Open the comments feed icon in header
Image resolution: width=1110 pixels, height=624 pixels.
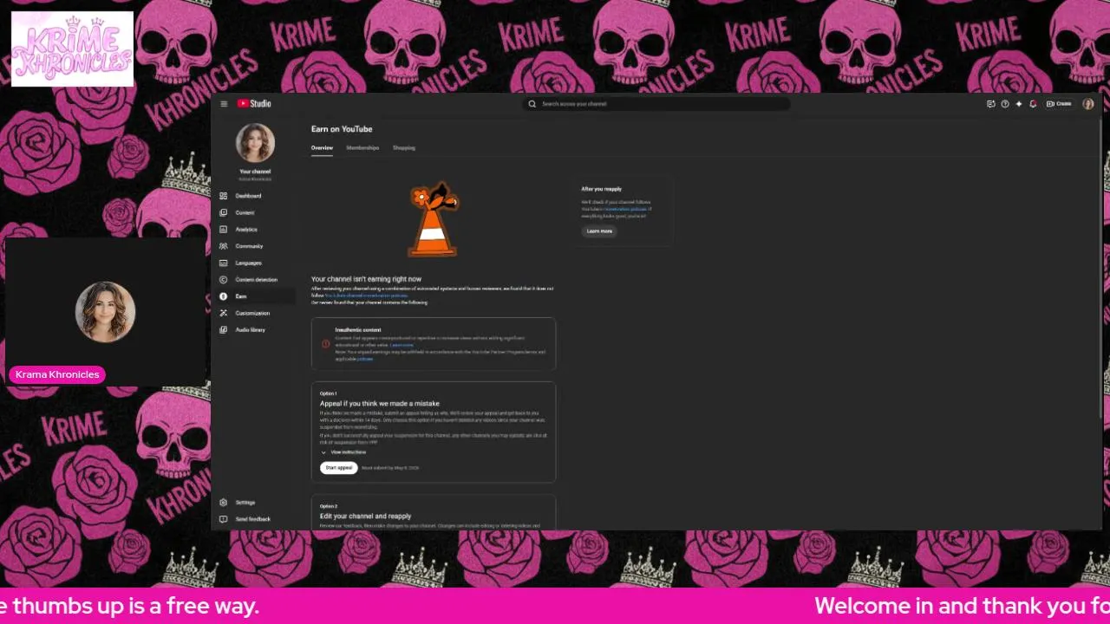tap(990, 104)
